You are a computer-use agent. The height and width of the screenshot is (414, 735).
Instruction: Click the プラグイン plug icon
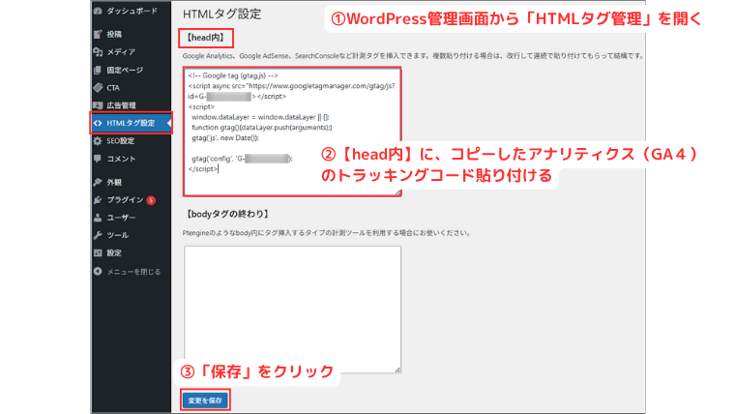(98, 200)
